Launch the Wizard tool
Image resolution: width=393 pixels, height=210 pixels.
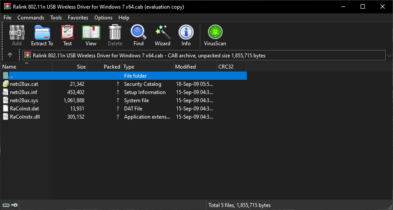163,35
